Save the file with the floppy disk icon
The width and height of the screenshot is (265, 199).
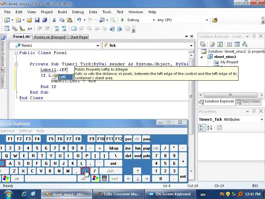point(37,20)
